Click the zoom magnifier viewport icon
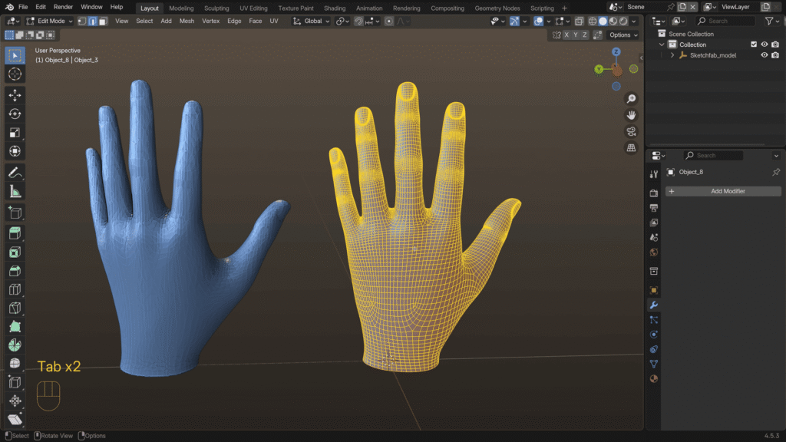Image resolution: width=786 pixels, height=442 pixels. 631,99
